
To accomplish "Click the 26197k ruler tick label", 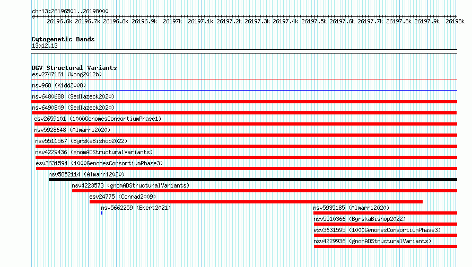I will click(x=172, y=22).
